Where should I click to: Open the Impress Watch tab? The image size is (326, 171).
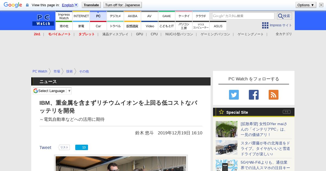pos(64,16)
